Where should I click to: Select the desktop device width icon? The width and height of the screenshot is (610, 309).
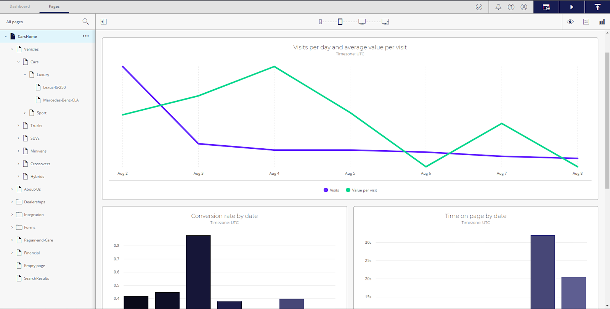point(362,22)
